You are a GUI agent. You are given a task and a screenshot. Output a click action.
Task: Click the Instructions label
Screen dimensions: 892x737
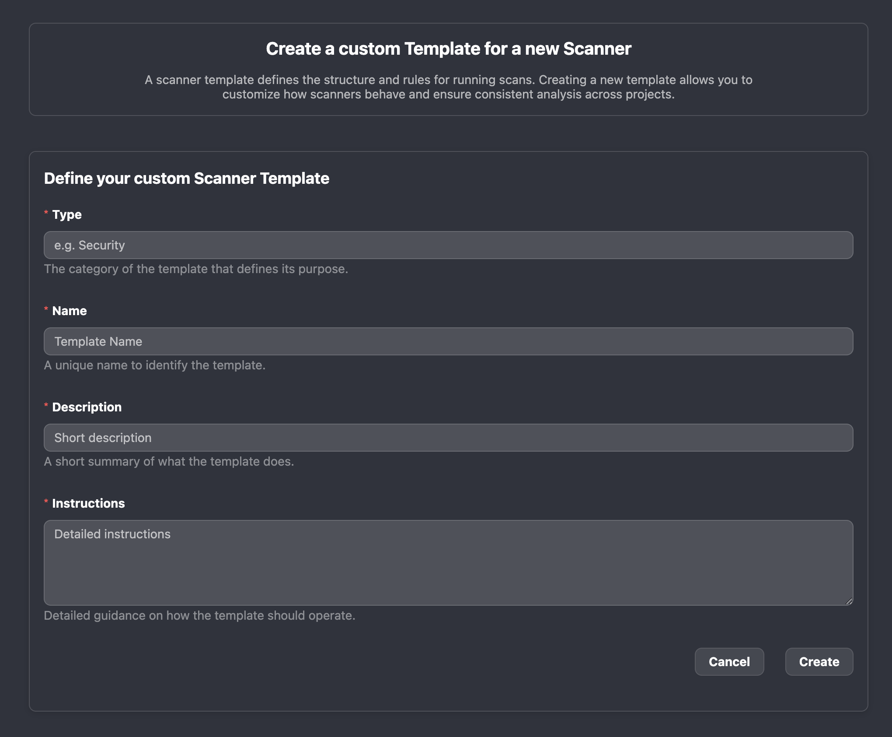[x=88, y=503]
